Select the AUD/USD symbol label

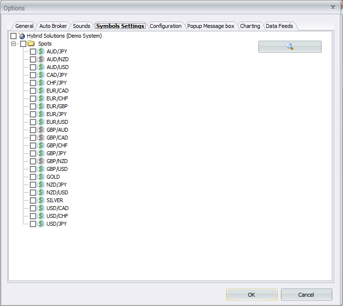coord(58,67)
